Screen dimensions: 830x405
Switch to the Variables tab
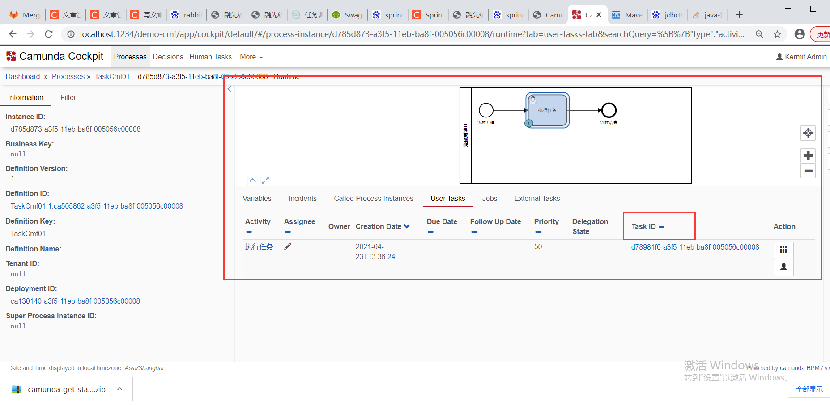(257, 198)
